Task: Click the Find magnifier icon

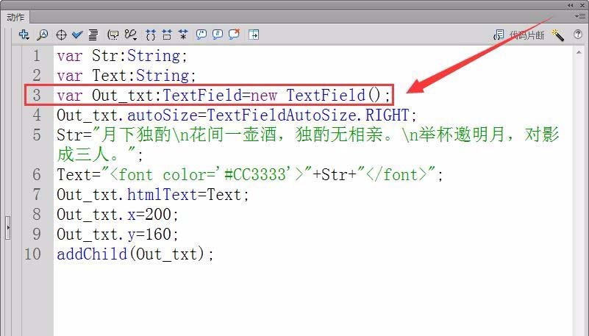Action: [x=43, y=35]
